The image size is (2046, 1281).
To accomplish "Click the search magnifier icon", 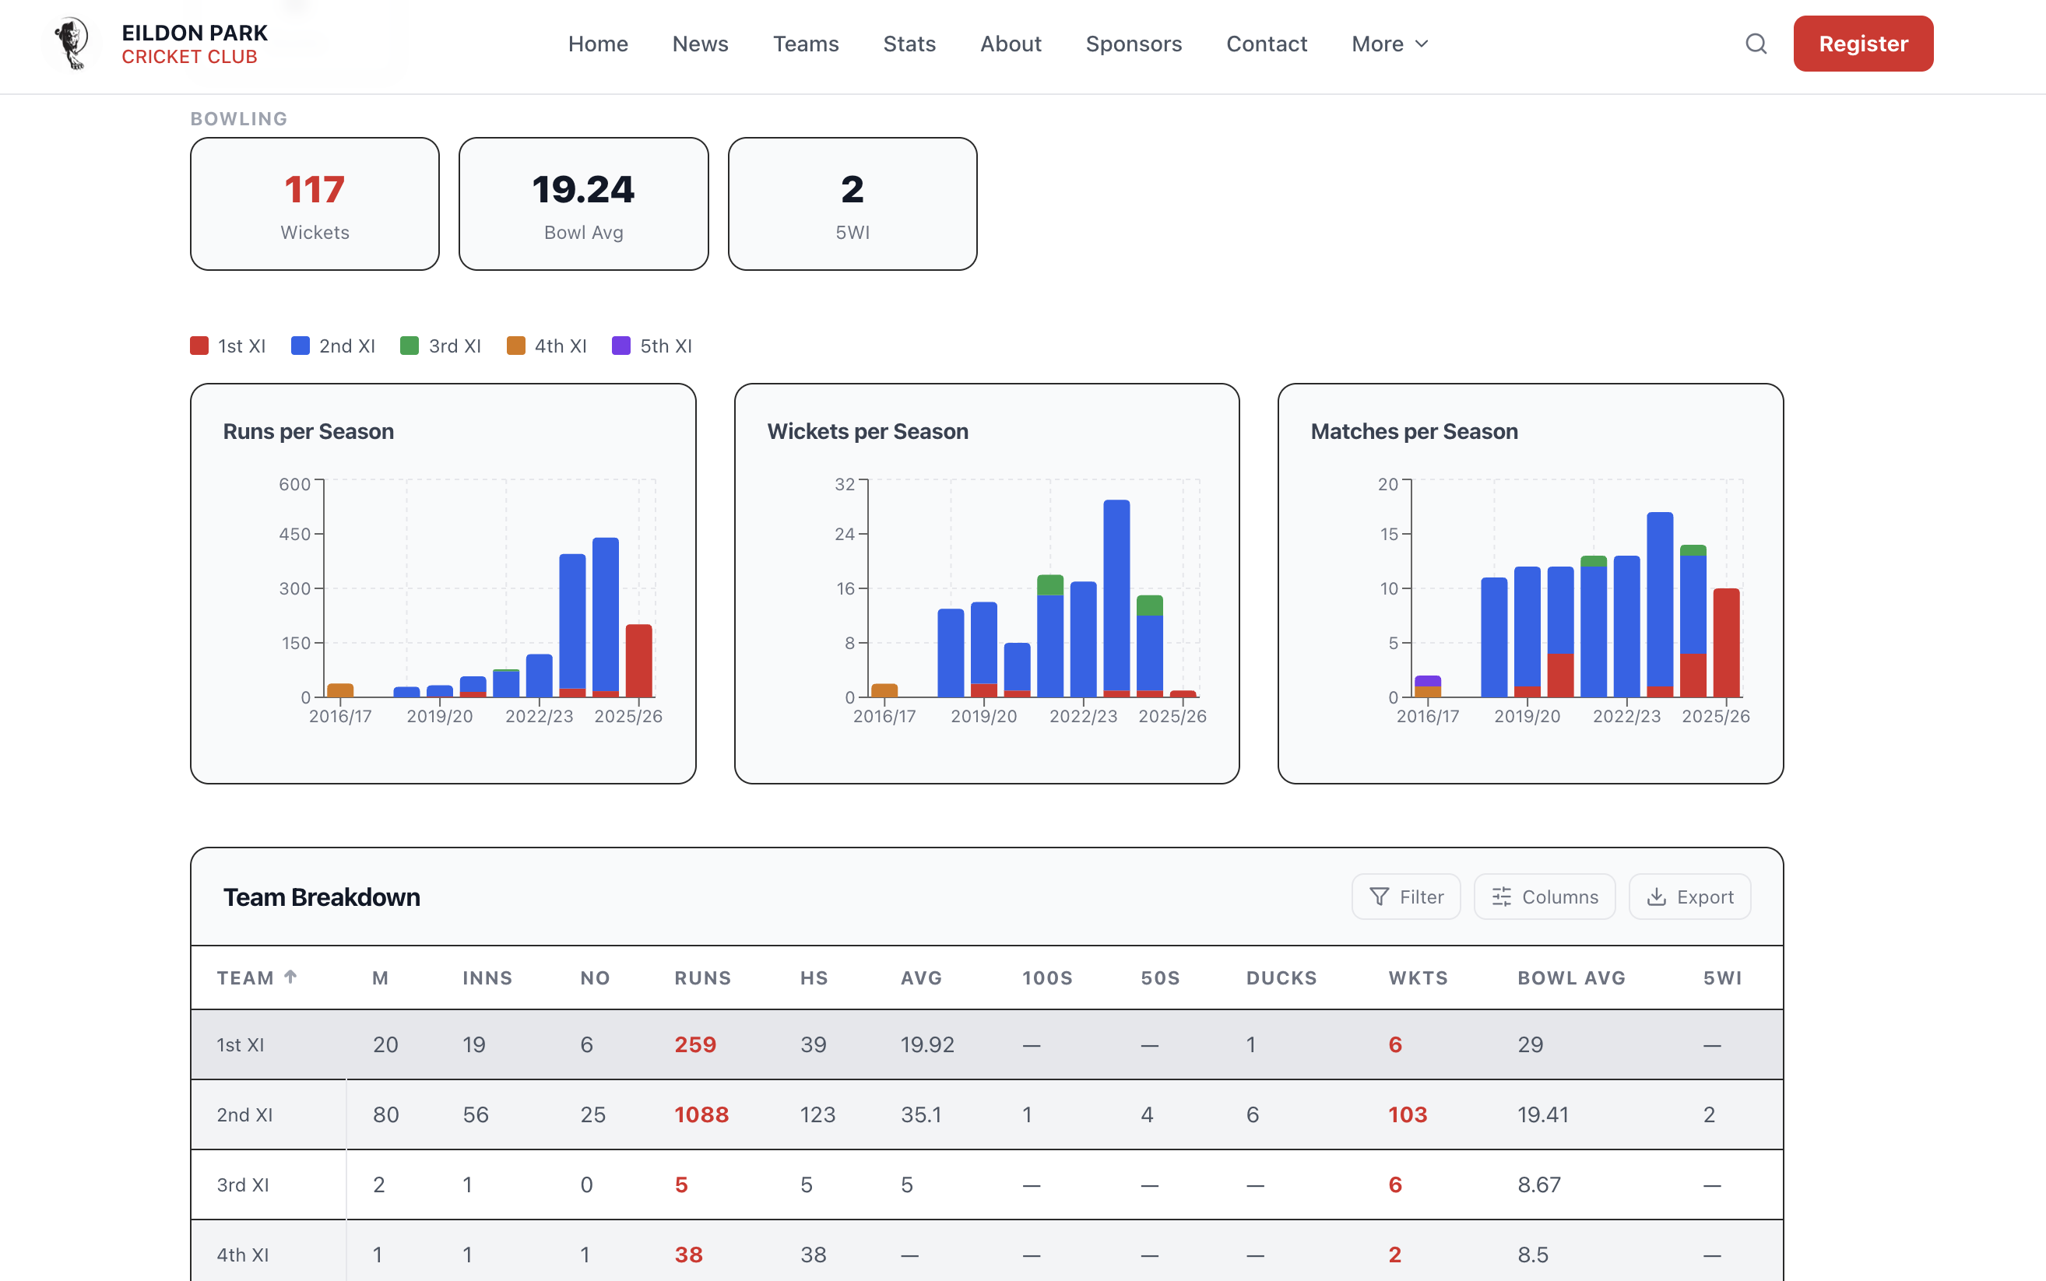I will [x=1756, y=44].
